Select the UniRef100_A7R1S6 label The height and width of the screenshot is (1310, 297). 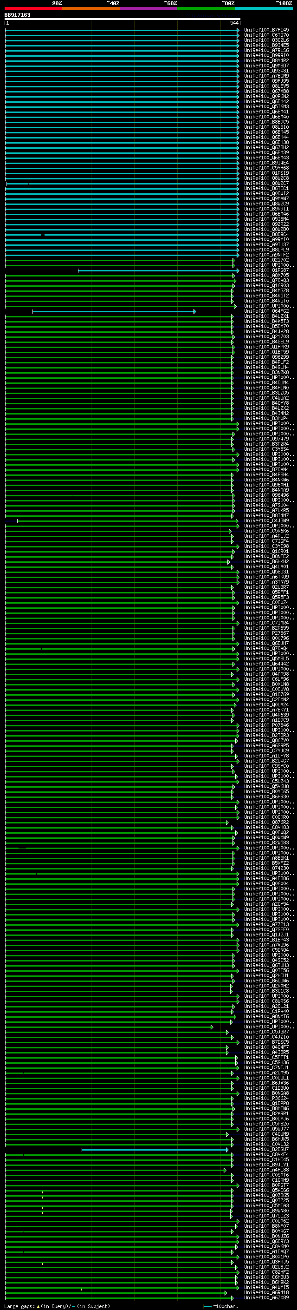266,50
